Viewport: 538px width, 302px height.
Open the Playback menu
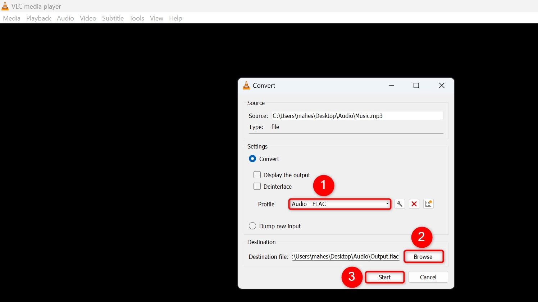coord(38,18)
